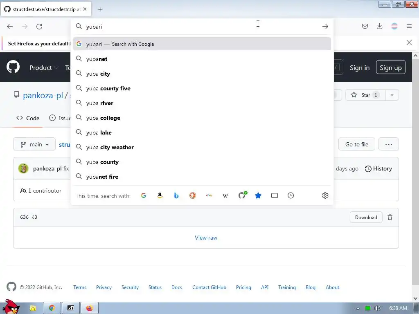Search History with the clock icon
Image resolution: width=419 pixels, height=314 pixels.
point(291,195)
